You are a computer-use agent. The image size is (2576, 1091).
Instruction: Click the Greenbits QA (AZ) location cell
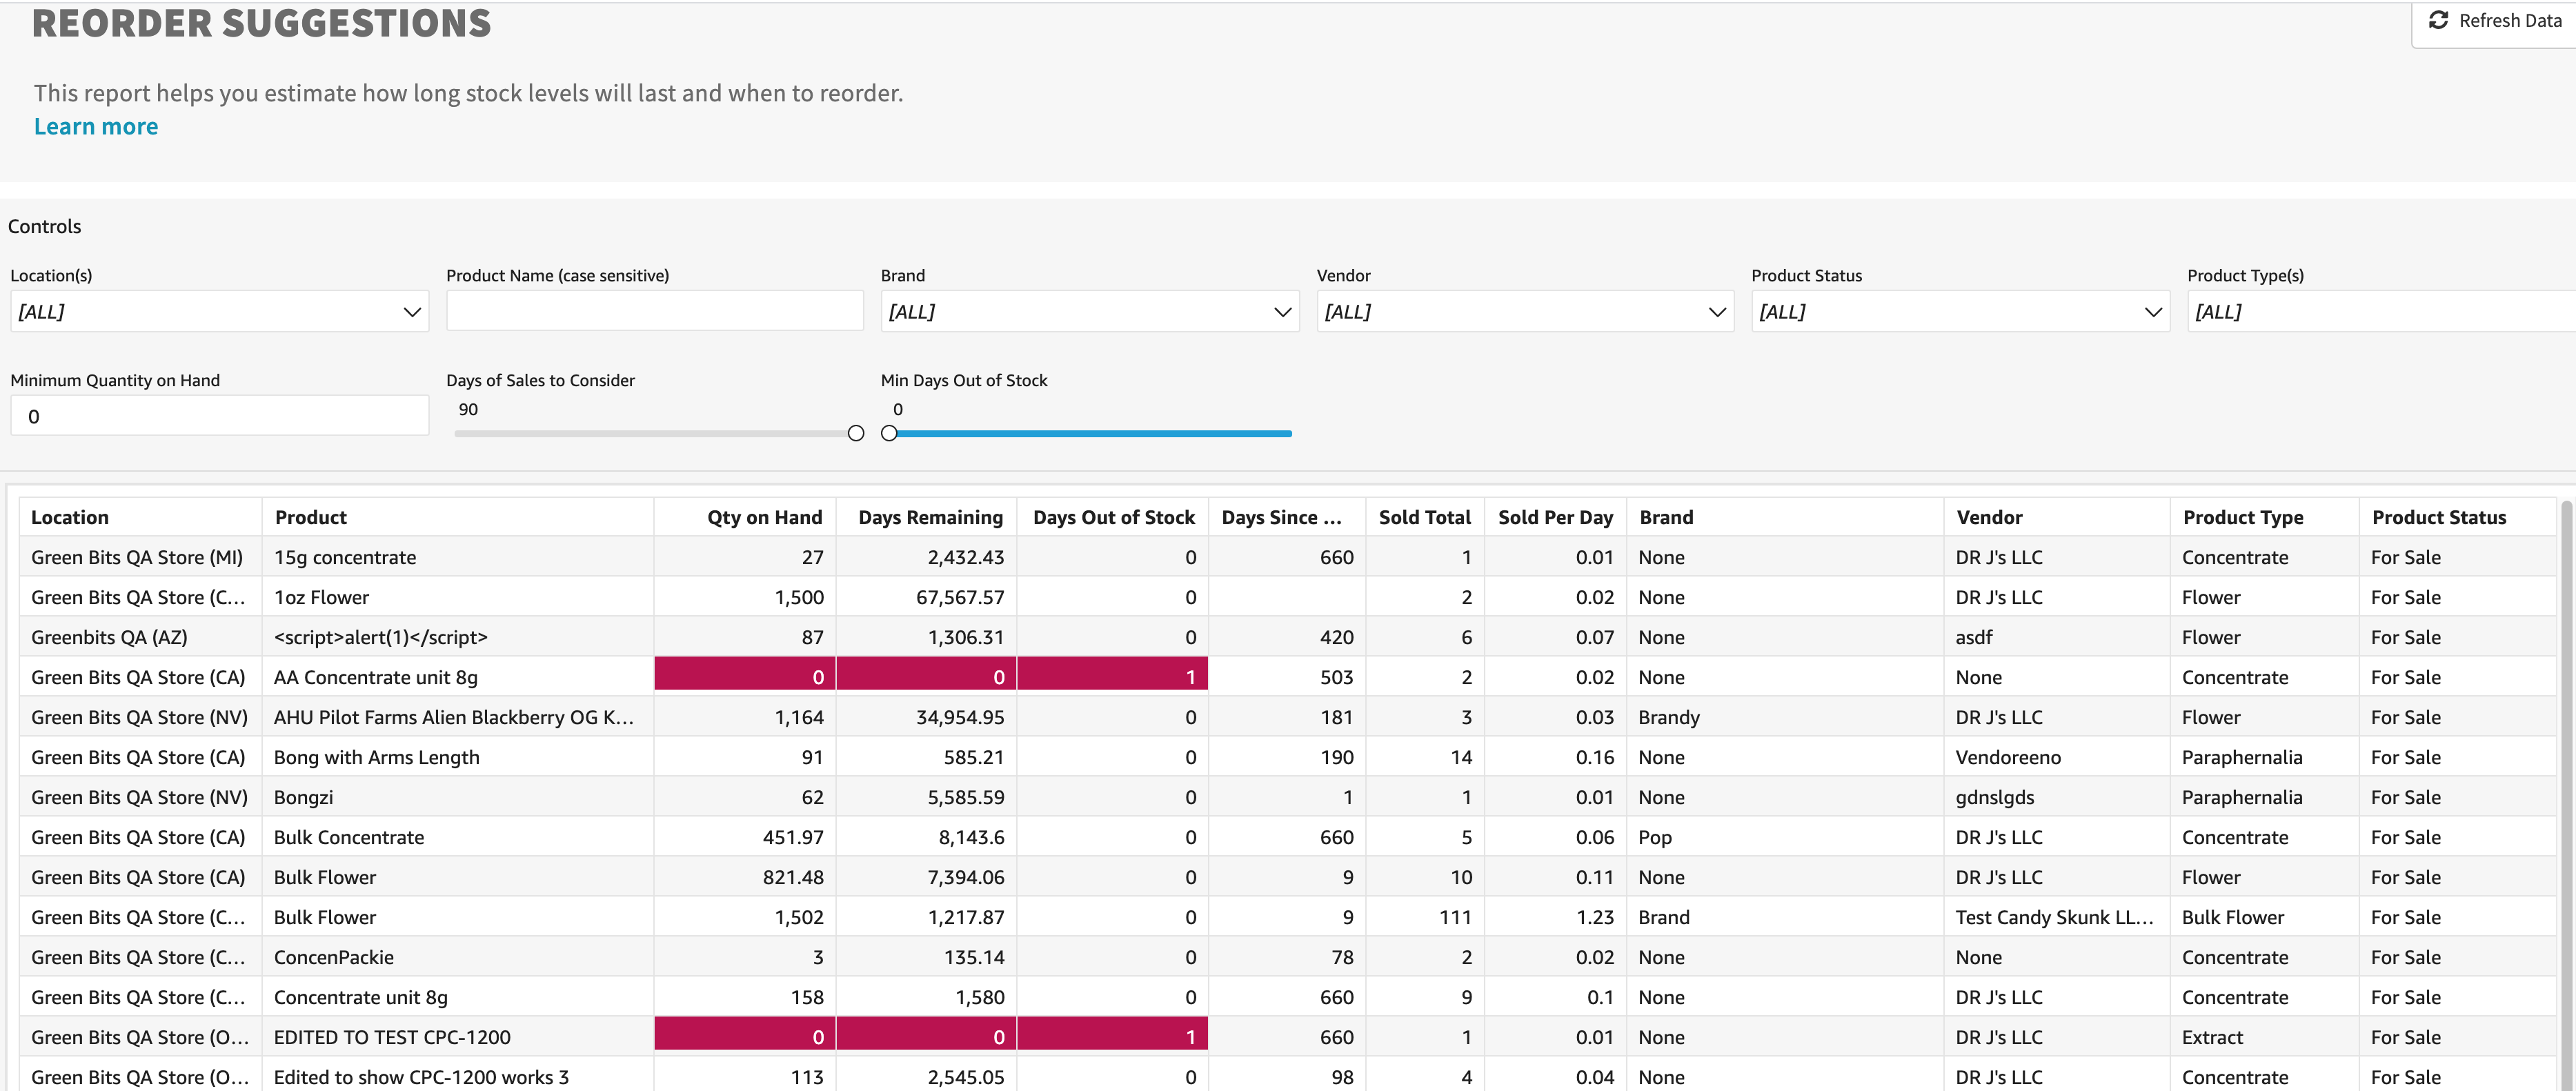click(x=140, y=637)
